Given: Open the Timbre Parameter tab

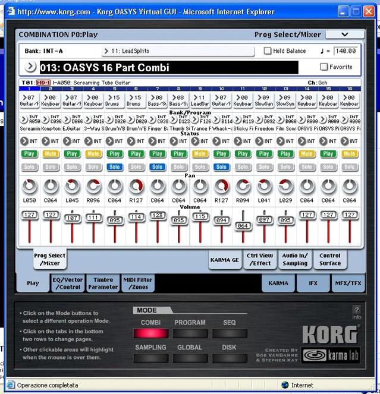Looking at the screenshot, I should pyautogui.click(x=103, y=283).
